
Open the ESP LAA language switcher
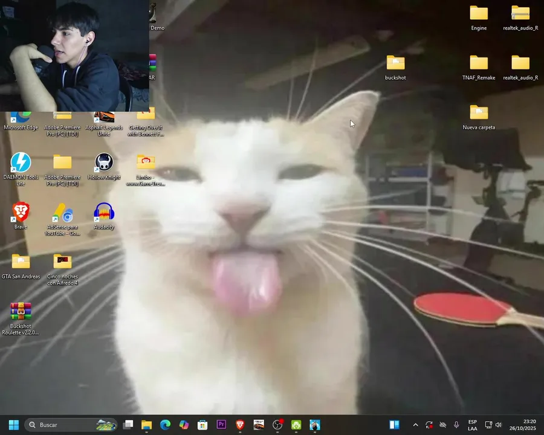[473, 425]
